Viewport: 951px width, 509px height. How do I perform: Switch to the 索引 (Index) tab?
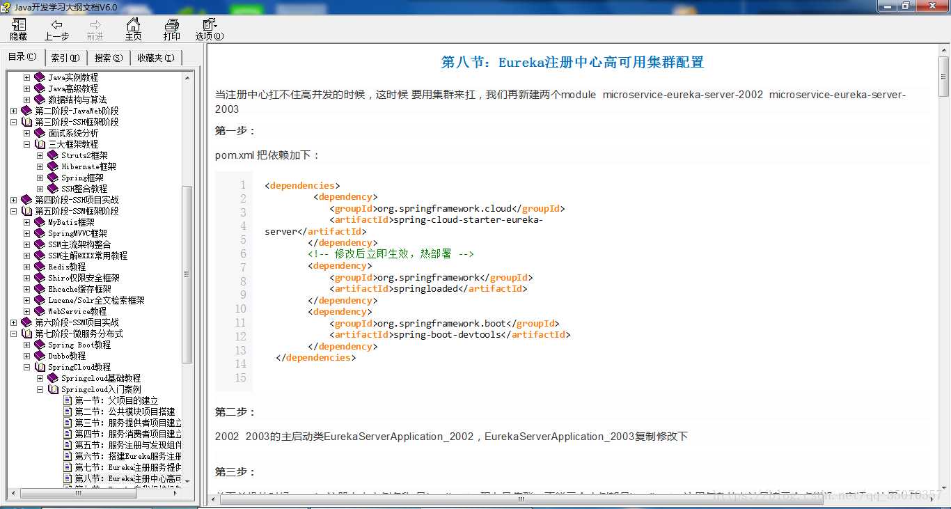coord(65,58)
